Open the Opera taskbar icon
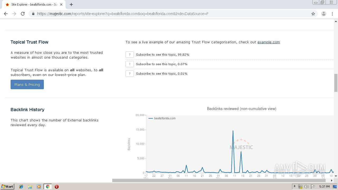338x190 pixels. click(x=57, y=187)
